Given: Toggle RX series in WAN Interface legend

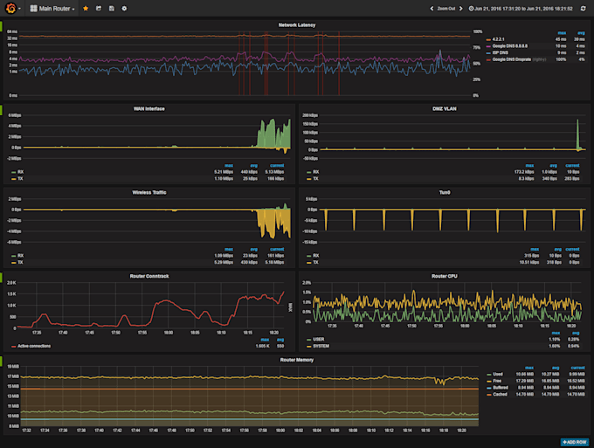Looking at the screenshot, I should tap(20, 172).
